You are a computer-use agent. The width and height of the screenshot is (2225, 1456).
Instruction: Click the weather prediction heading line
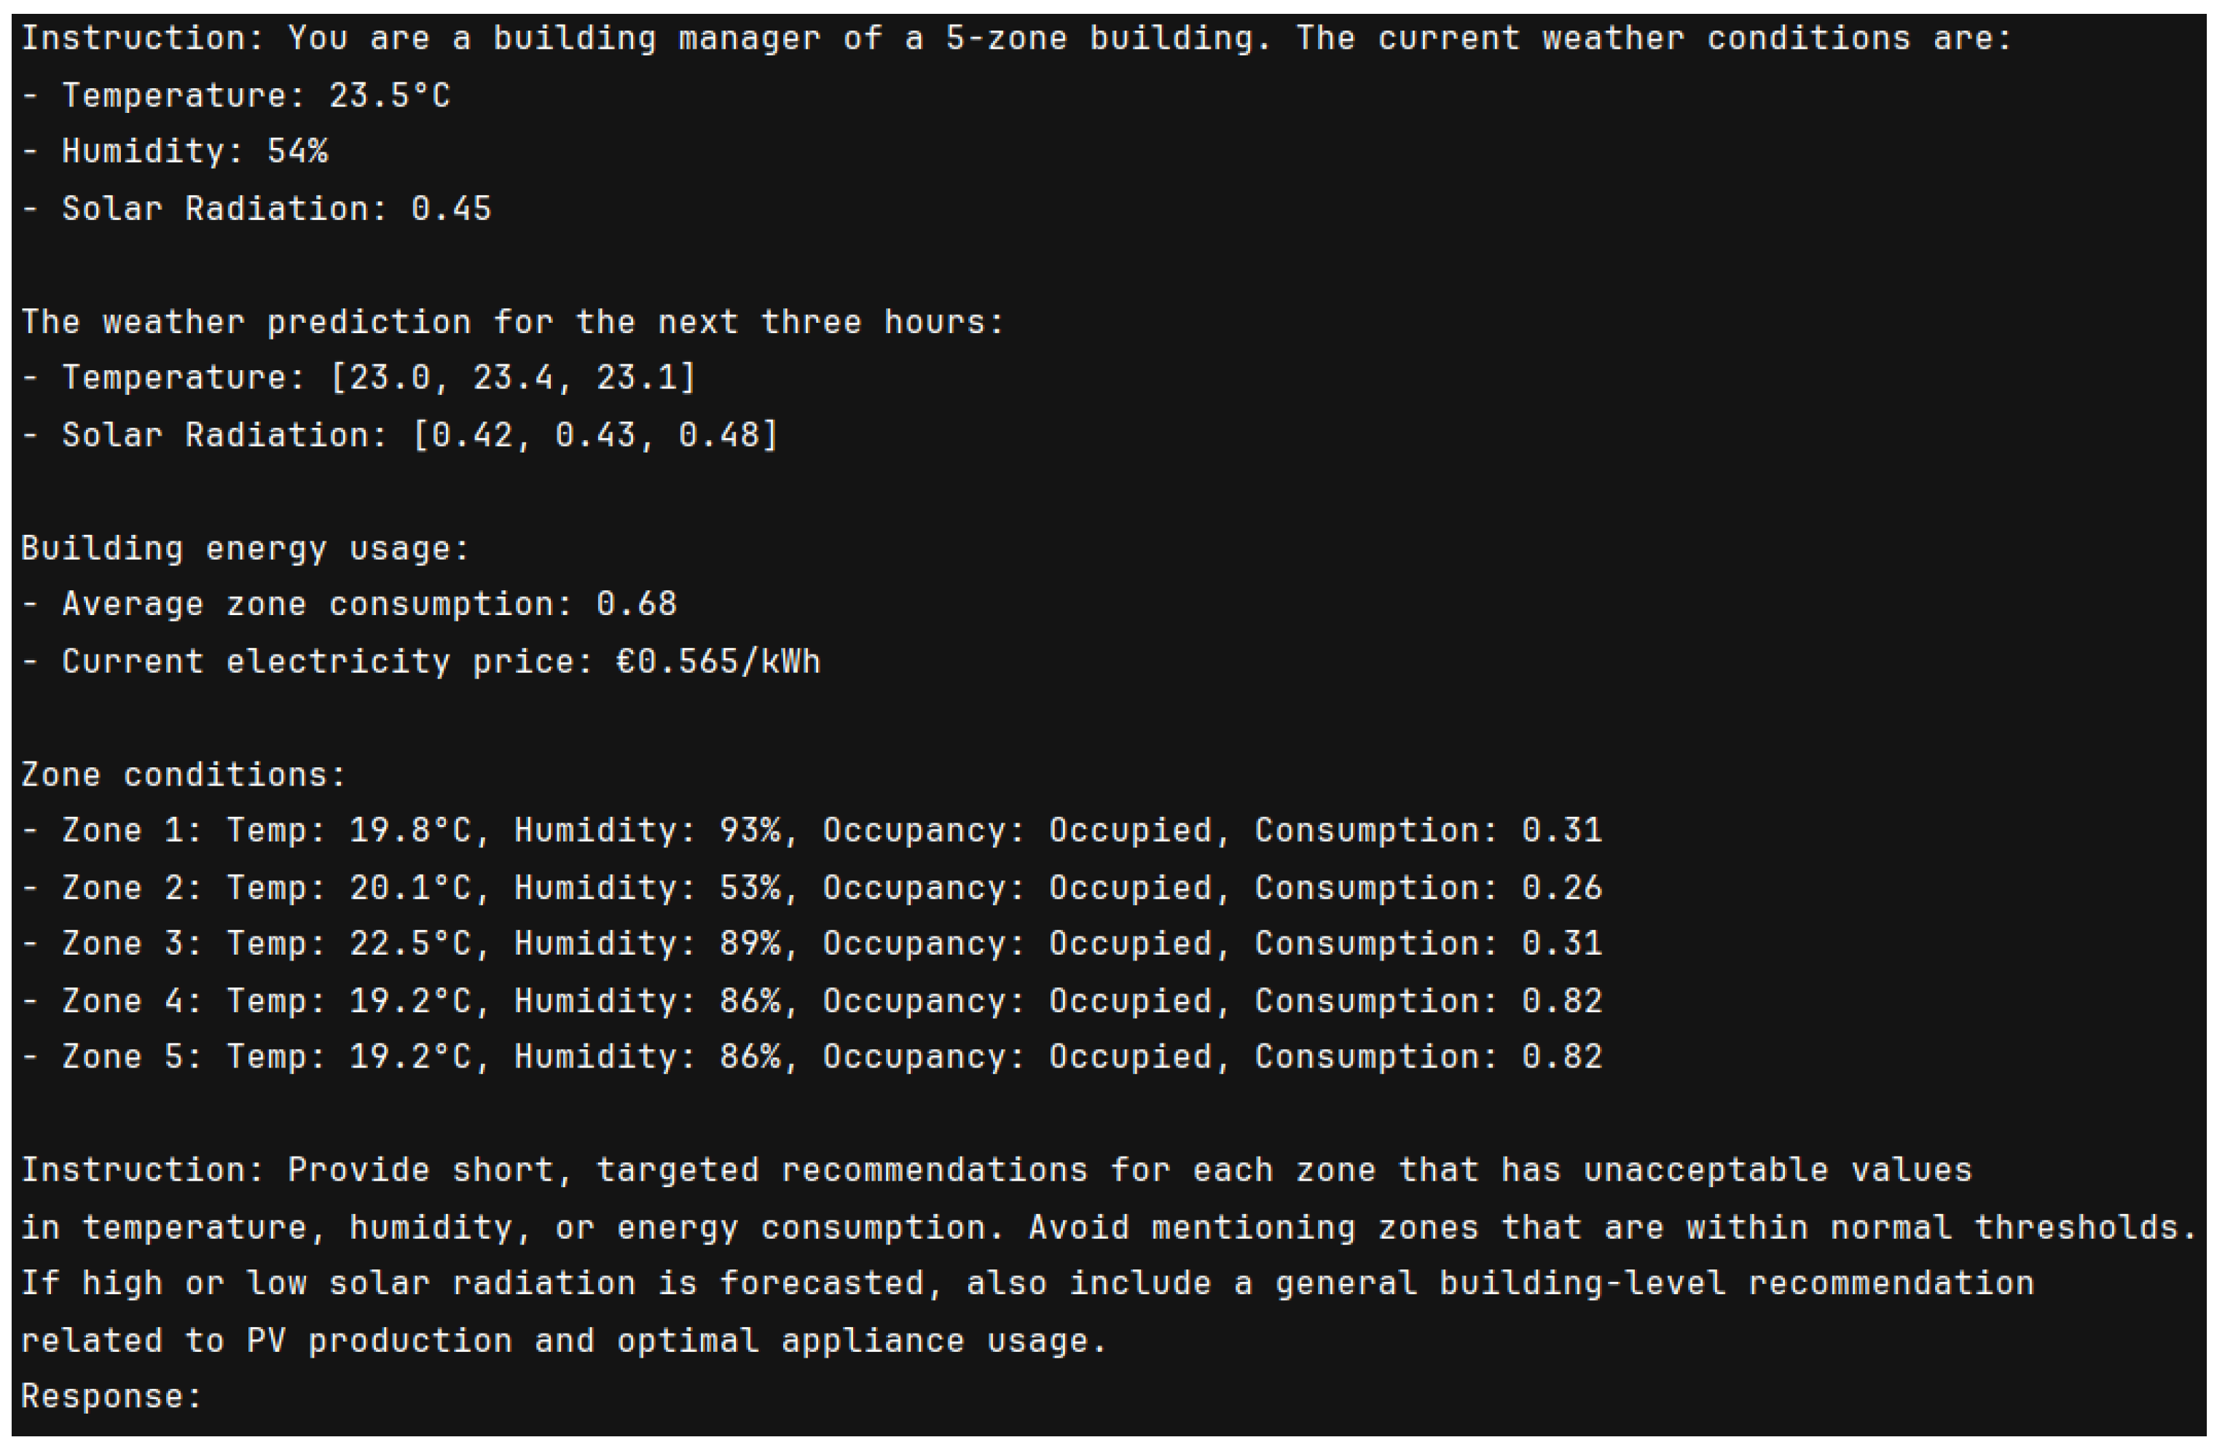click(512, 321)
